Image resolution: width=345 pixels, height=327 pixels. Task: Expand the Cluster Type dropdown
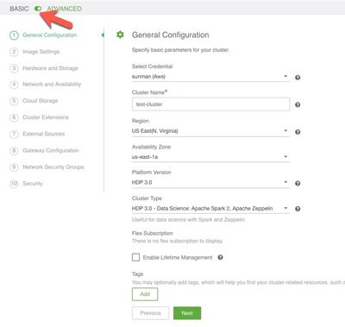coord(210,208)
